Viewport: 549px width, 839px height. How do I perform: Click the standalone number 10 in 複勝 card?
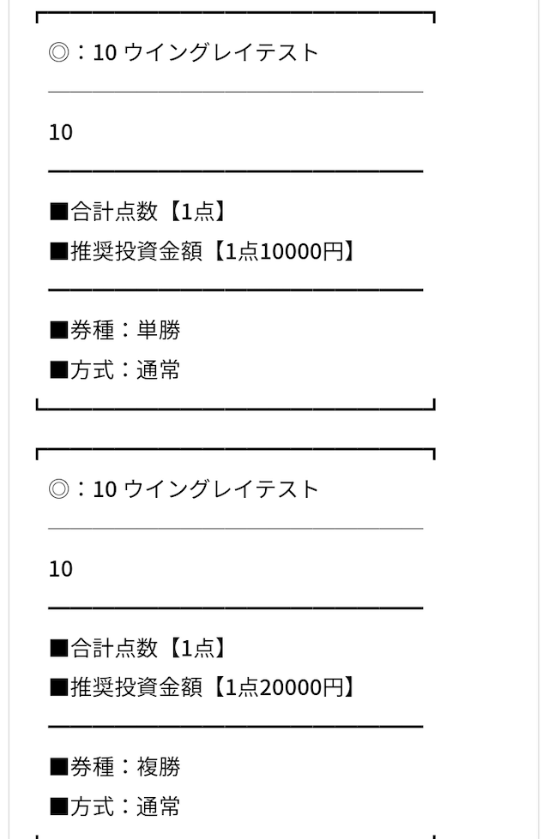pos(61,569)
